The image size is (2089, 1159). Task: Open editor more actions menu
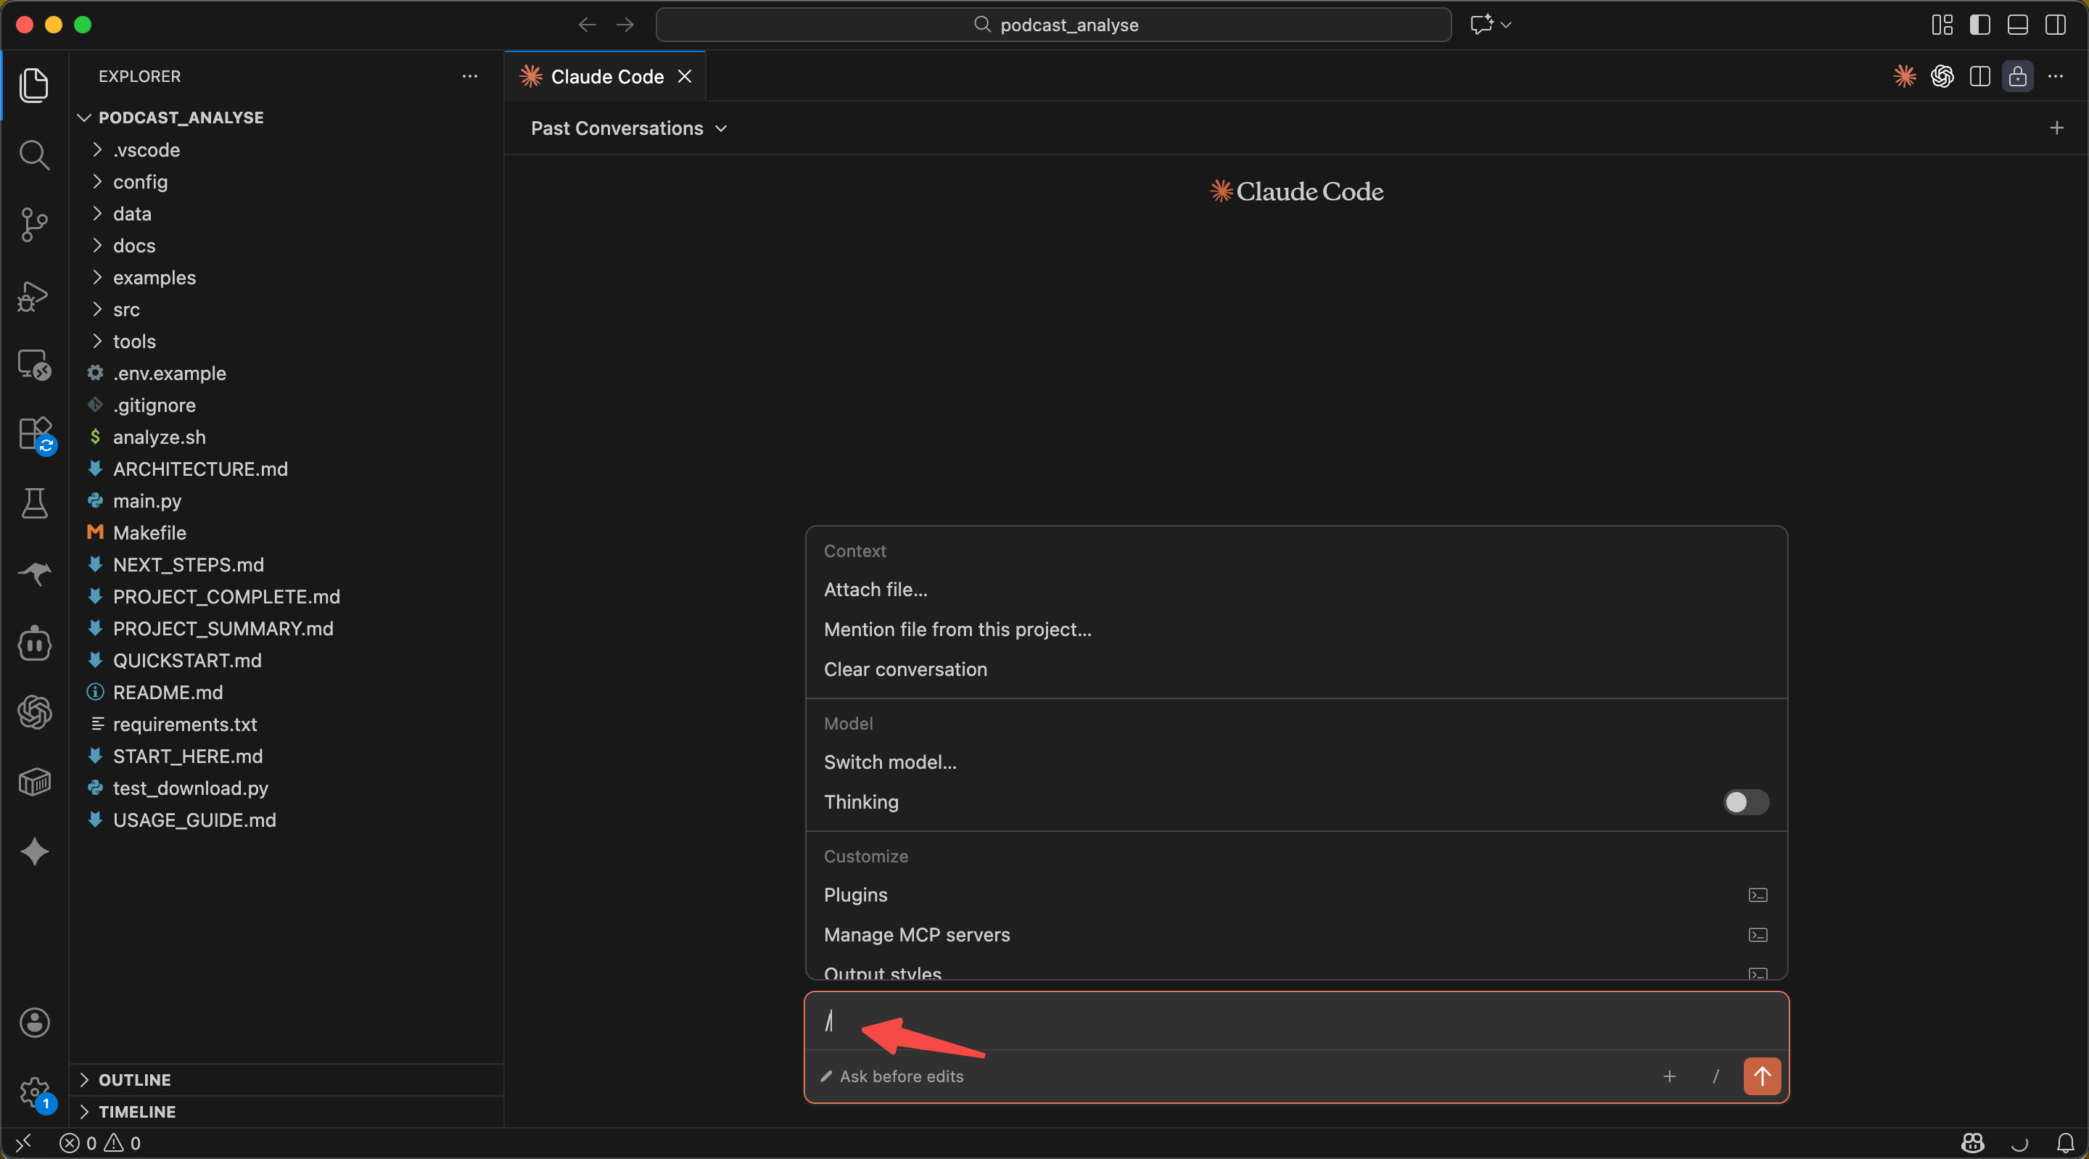click(x=2055, y=76)
